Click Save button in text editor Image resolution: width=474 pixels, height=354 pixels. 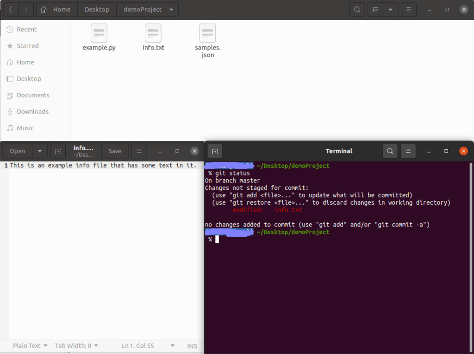click(x=115, y=151)
